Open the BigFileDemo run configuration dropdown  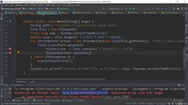pyautogui.click(x=115, y=8)
